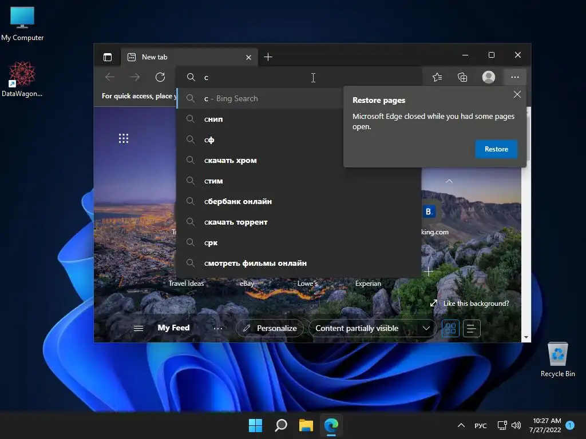The width and height of the screenshot is (586, 439).
Task: Open the Booking.com quick link tile
Action: (x=429, y=211)
